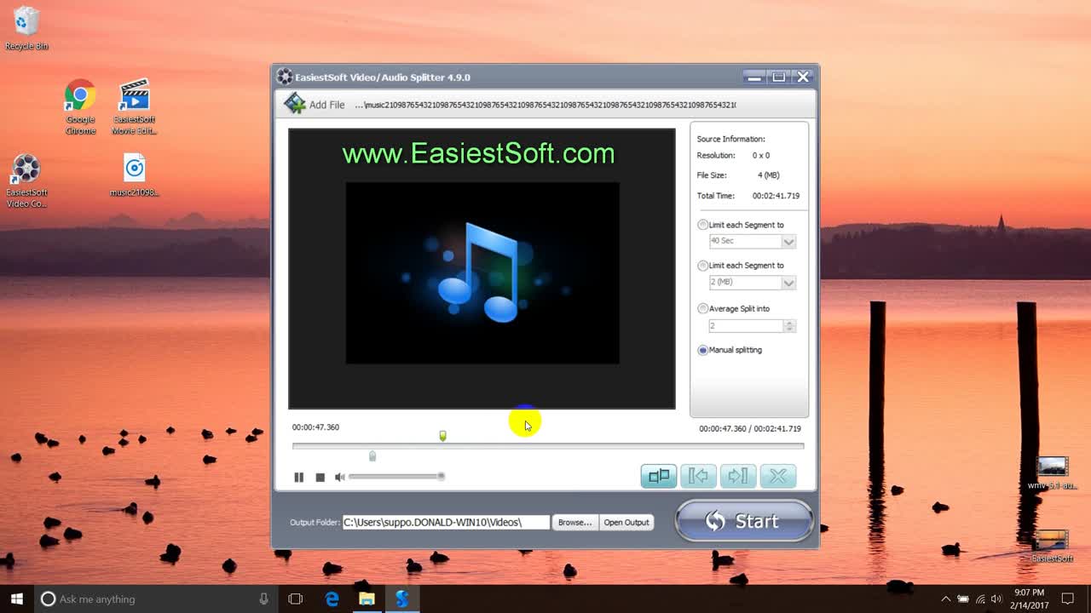Image resolution: width=1091 pixels, height=613 pixels.
Task: Click the Browse... button
Action: [x=574, y=522]
